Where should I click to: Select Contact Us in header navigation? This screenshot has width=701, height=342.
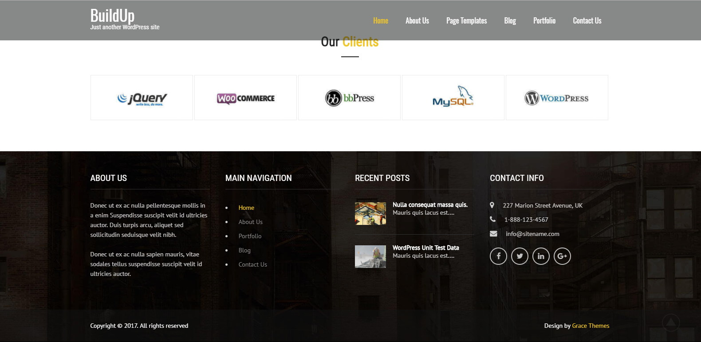(x=587, y=21)
